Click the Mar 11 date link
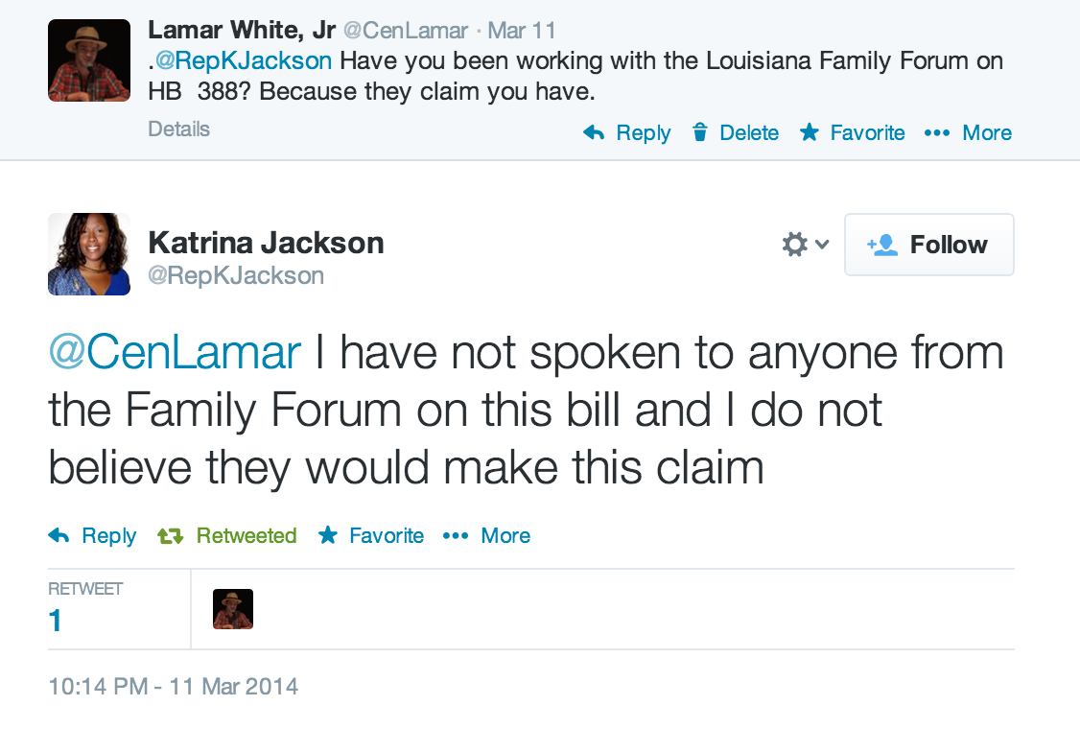 point(522,31)
